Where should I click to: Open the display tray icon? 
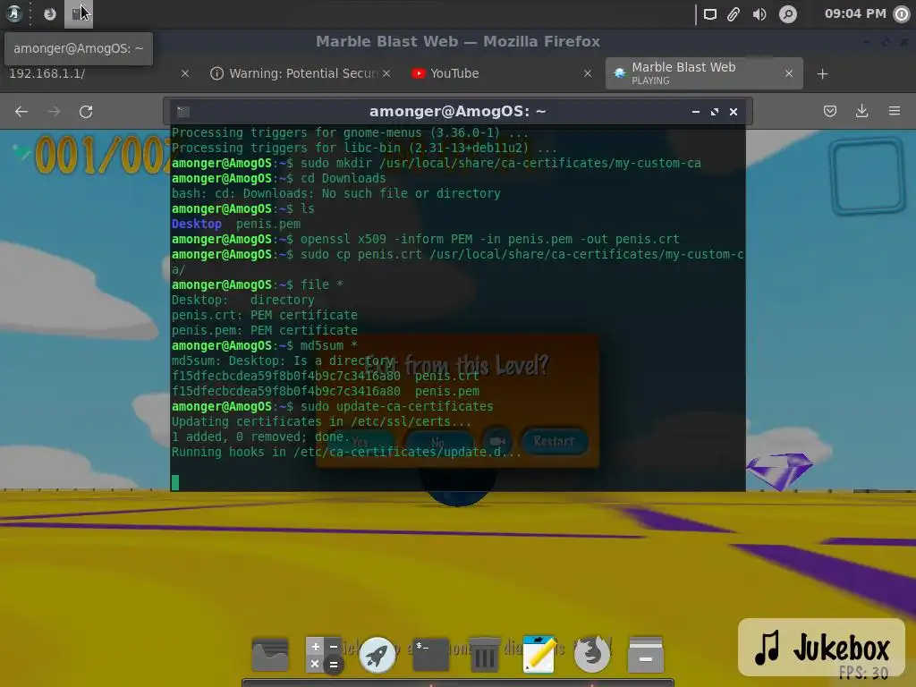(709, 14)
